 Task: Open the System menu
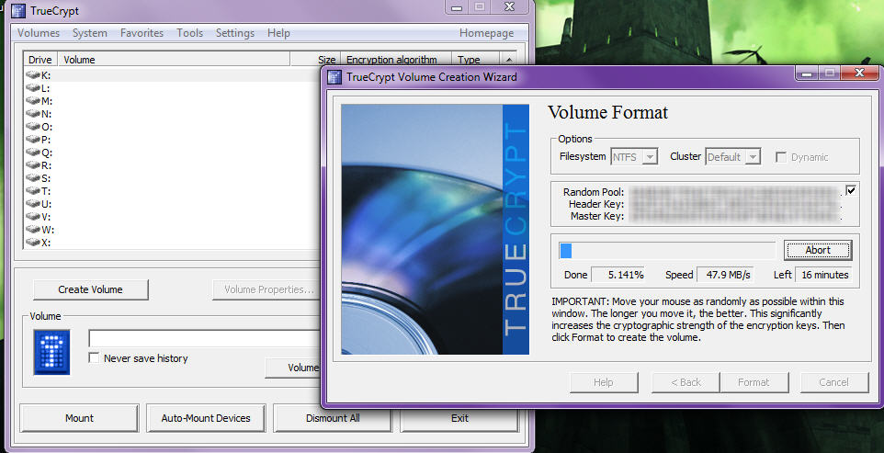90,33
